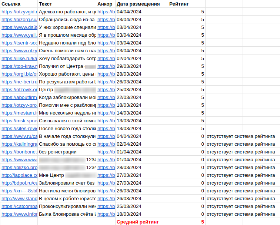Image resolution: width=280 pixels, height=225 pixels.
Task: Select the text cell starting "Проконсультировали"
Action: click(67, 206)
